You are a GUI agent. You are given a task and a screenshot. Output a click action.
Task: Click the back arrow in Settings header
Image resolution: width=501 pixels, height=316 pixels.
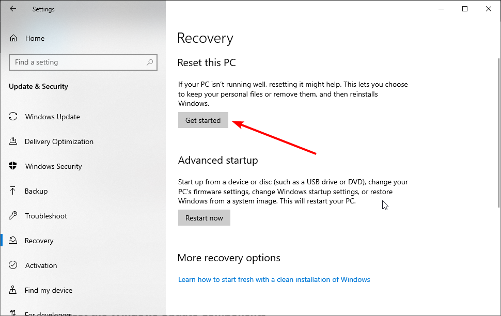tap(13, 9)
